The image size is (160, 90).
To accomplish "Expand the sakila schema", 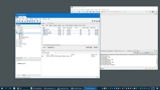I will 17,42.
